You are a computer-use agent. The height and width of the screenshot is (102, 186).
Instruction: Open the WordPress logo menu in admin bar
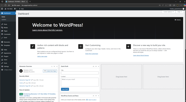(2, 9)
